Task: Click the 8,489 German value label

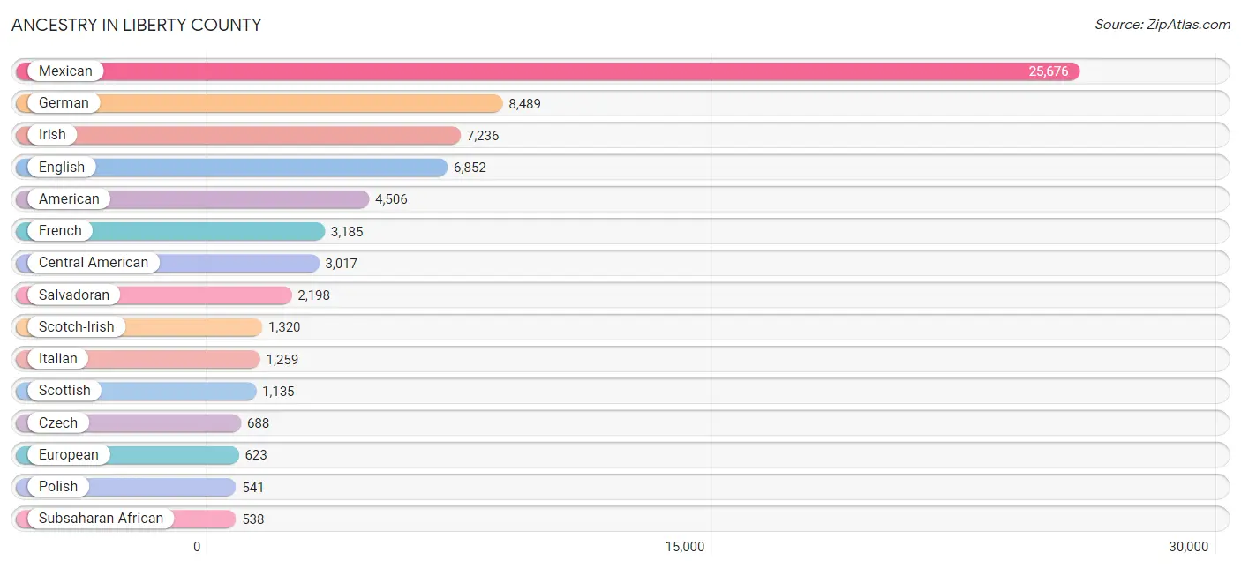Action: [524, 104]
